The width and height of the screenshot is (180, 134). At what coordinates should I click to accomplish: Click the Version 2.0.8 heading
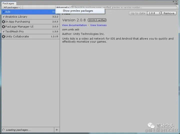tap(74, 20)
